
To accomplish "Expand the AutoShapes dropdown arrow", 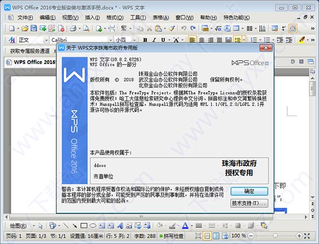I will tap(59, 226).
